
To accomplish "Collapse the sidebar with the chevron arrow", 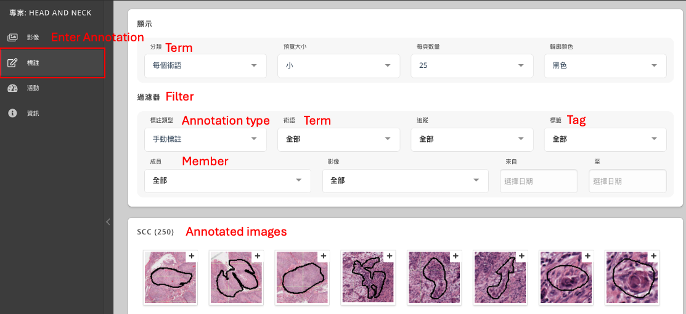I will 108,222.
